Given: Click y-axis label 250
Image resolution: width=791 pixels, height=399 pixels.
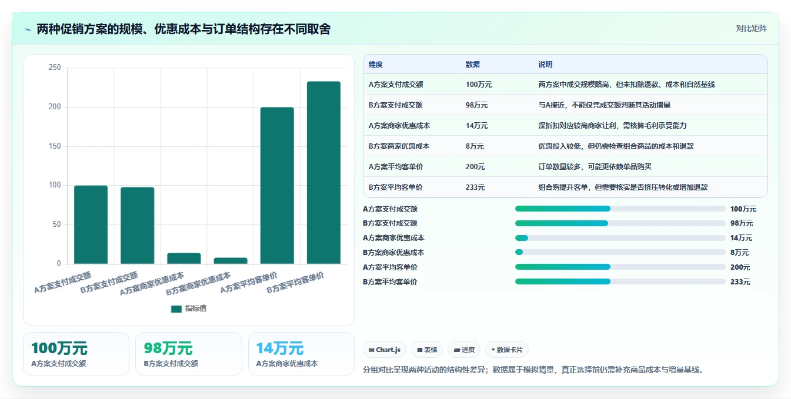Looking at the screenshot, I should [55, 68].
